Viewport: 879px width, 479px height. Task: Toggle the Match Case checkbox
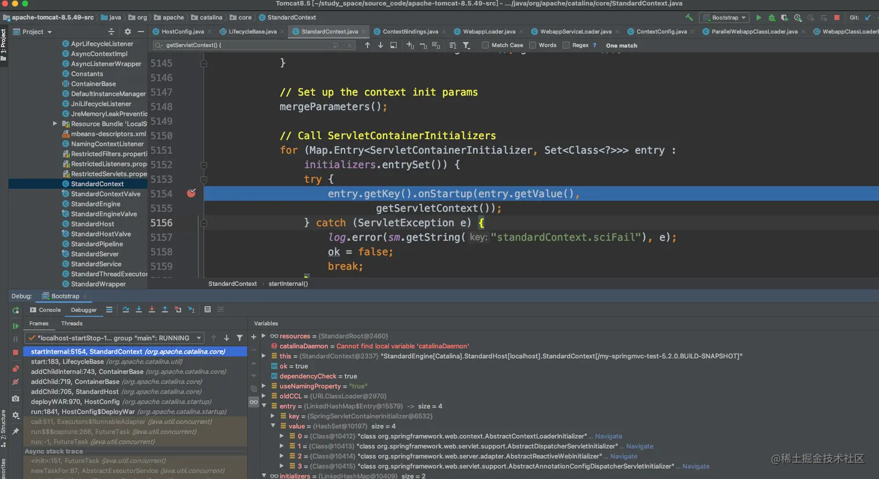pyautogui.click(x=485, y=45)
